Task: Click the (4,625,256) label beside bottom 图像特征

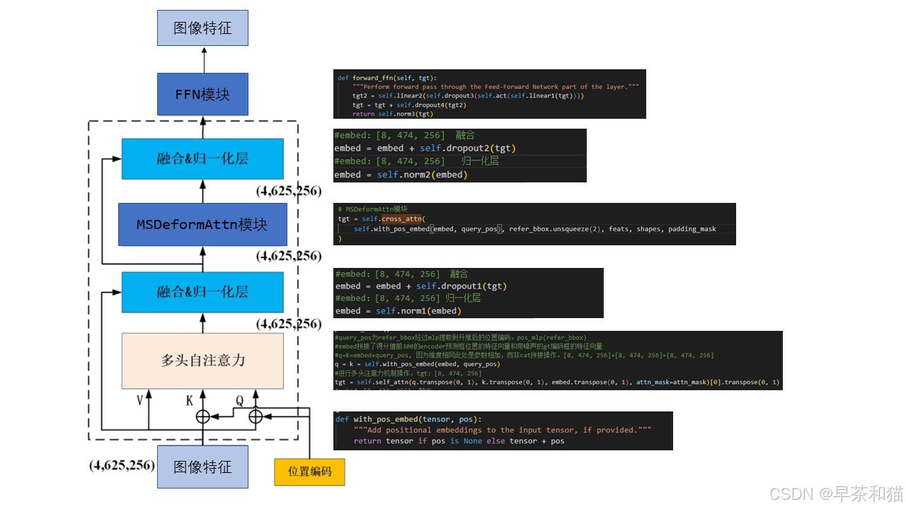Action: coord(122,465)
